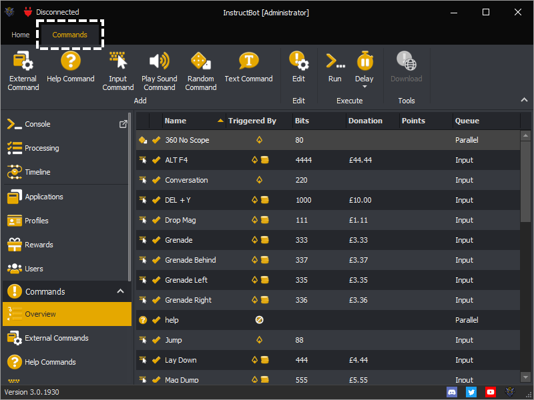Toggle enabled checkmark for ALT F4 command

(x=156, y=160)
